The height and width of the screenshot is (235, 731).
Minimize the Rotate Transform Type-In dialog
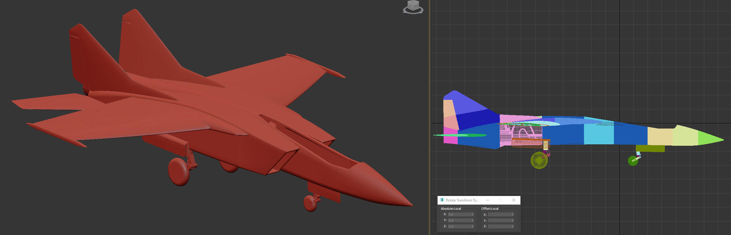coord(487,200)
